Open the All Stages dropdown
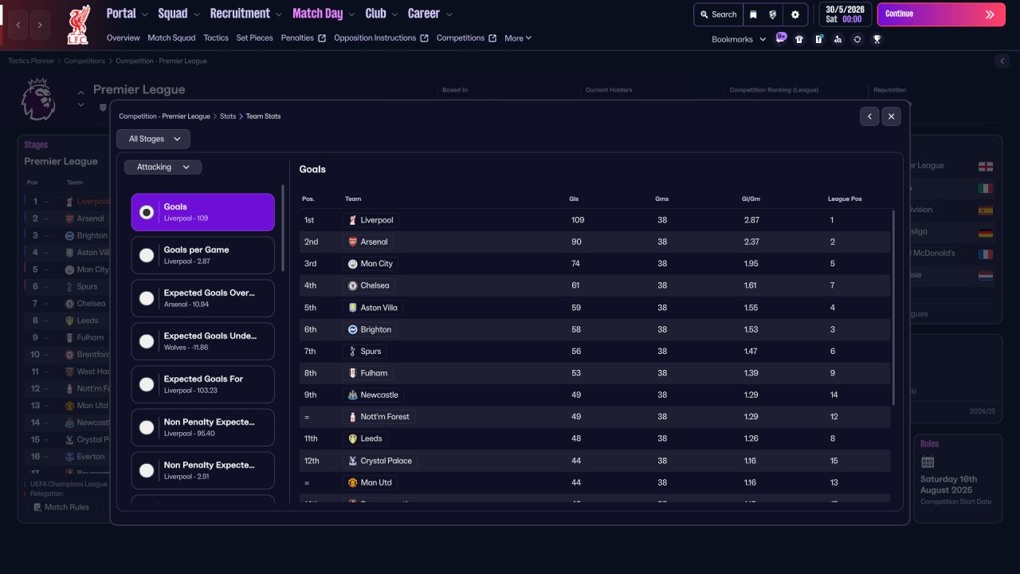1020x574 pixels. pos(154,139)
